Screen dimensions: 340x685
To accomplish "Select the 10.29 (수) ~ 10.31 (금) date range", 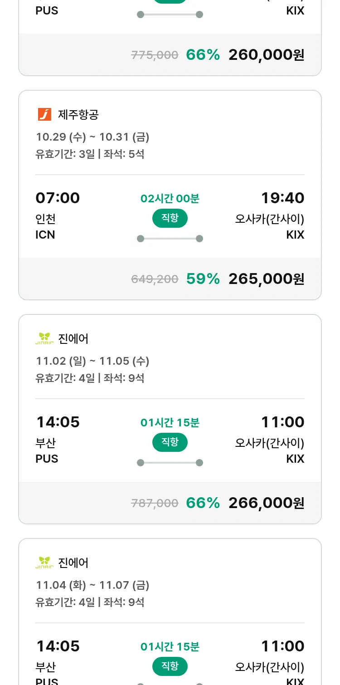I will [92, 137].
